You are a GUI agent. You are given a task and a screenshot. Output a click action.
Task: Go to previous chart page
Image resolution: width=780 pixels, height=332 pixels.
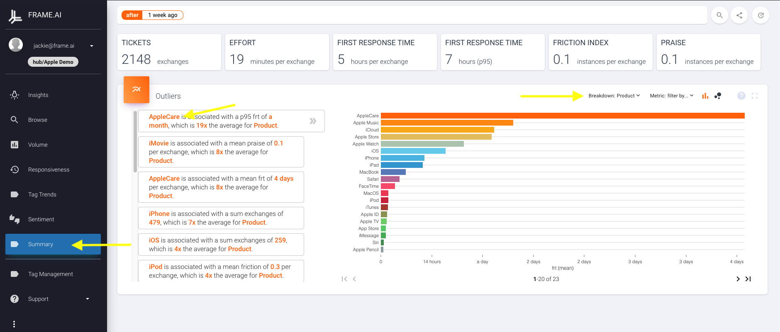[354, 279]
